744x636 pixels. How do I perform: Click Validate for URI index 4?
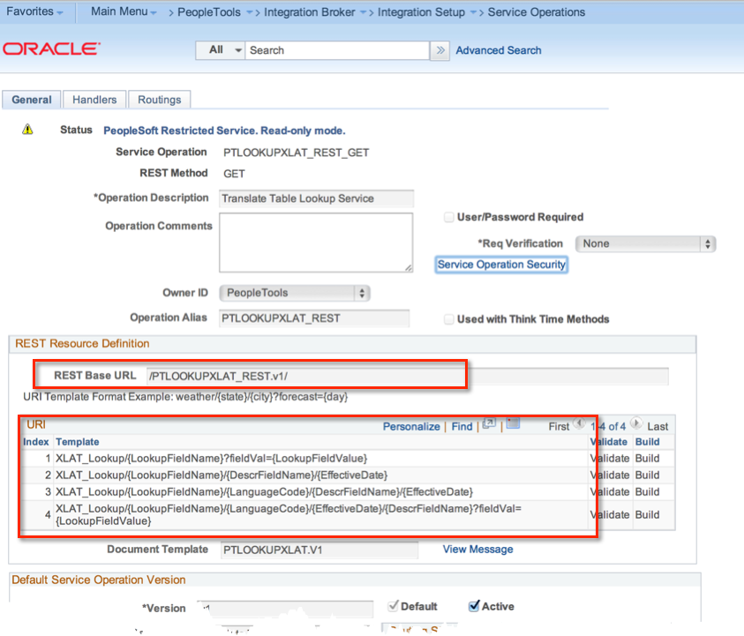[610, 514]
